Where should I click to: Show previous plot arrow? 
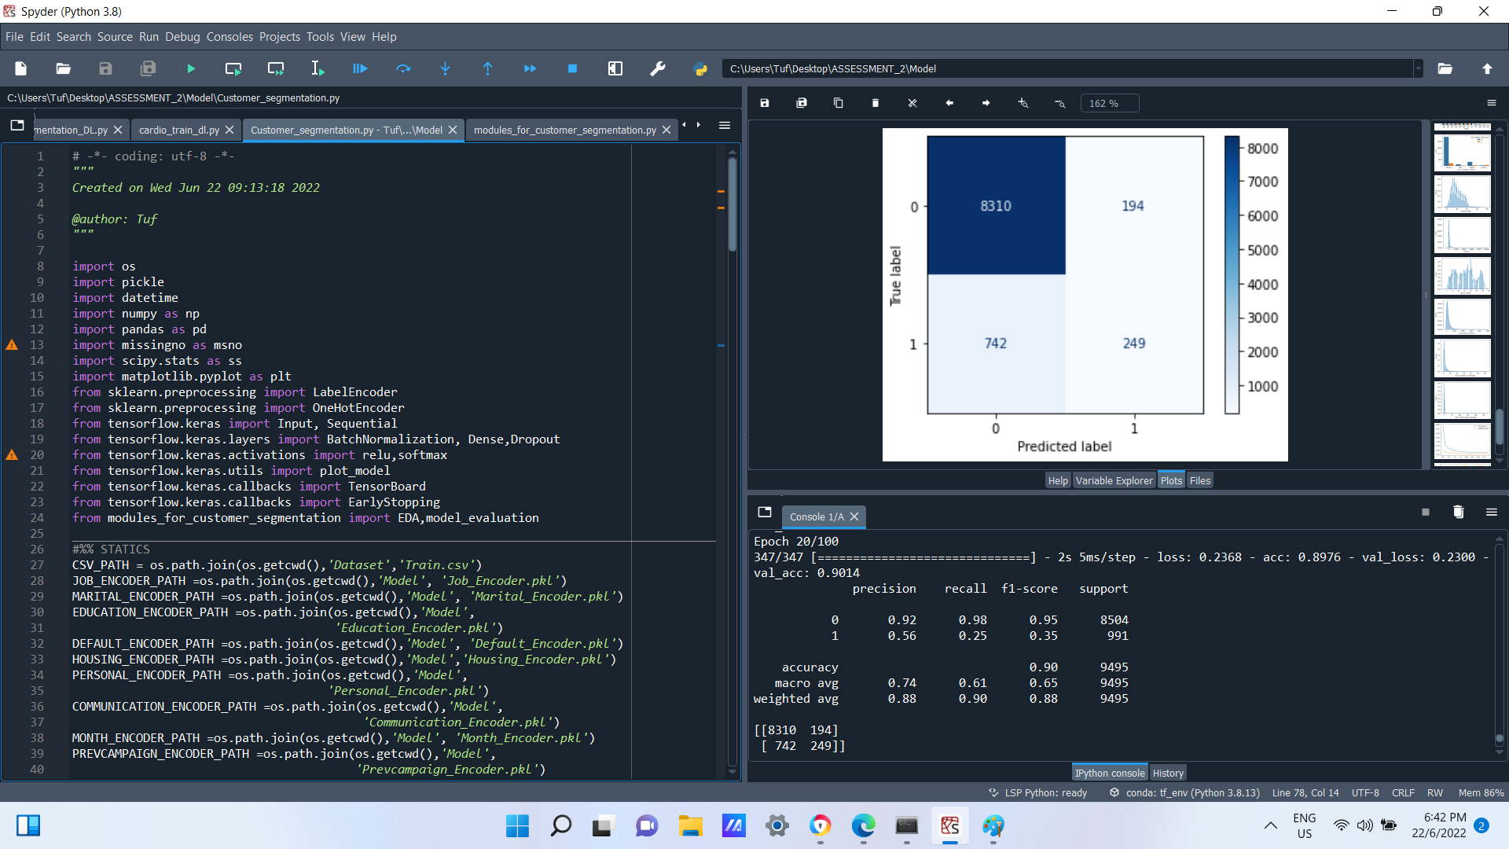949,103
